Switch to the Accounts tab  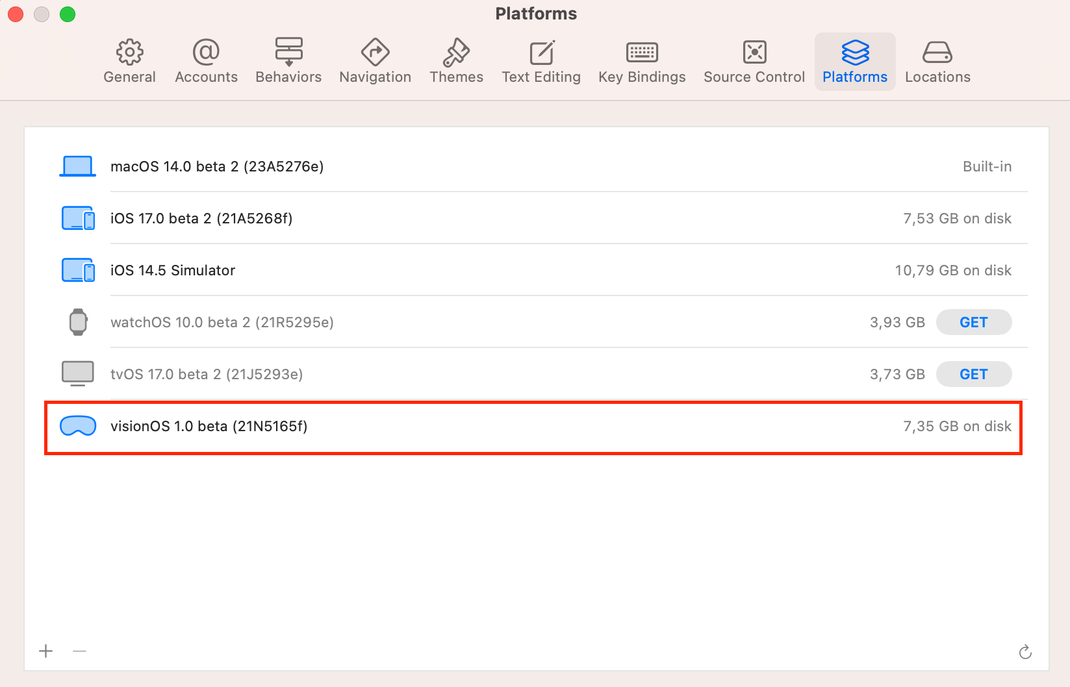(x=206, y=62)
